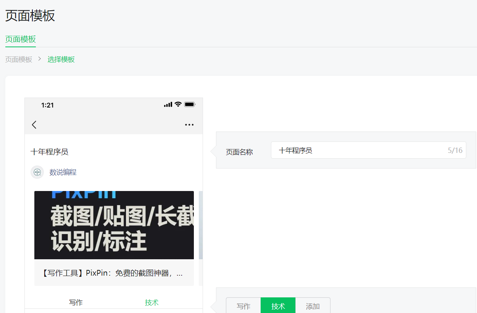The height and width of the screenshot is (313, 477).
Task: Click the Wi-Fi icon in preview status bar
Action: (x=178, y=104)
